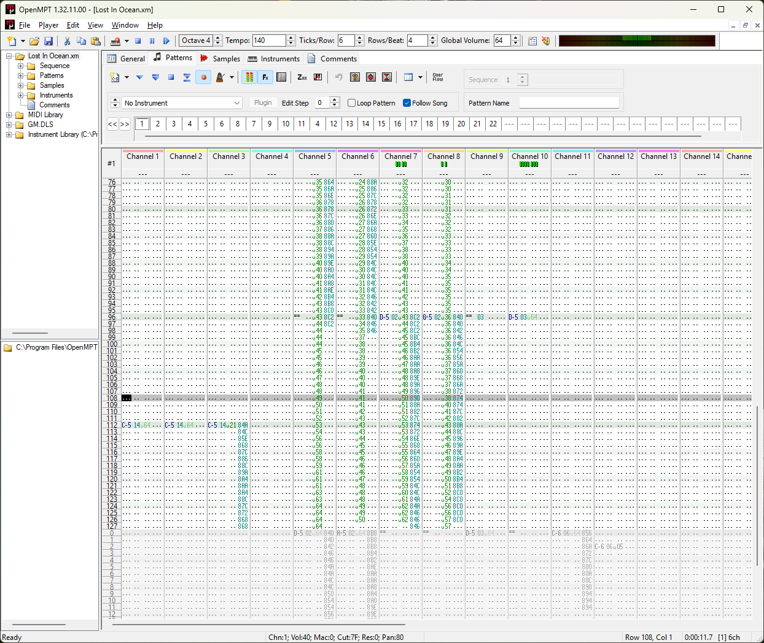Screen dimensions: 764x643
Task: Stop pattern playback square icon
Action: coord(171,77)
